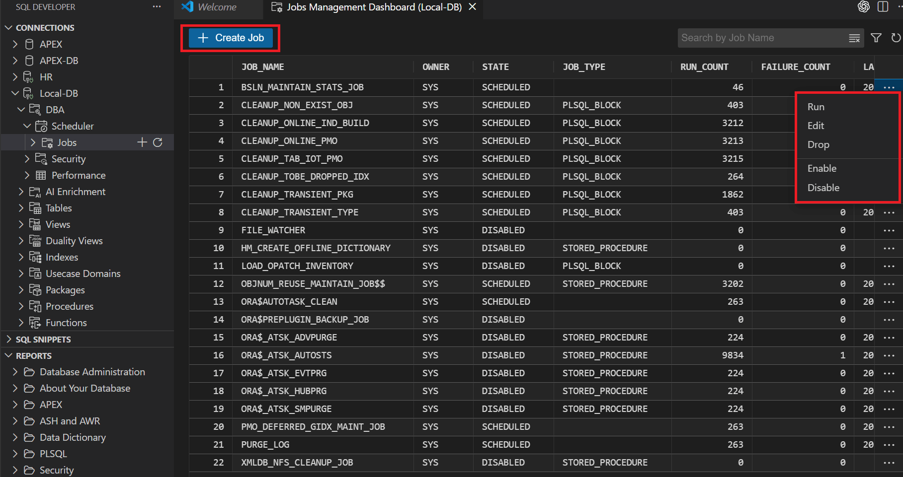Choose Run from the context menu
903x477 pixels.
click(816, 107)
